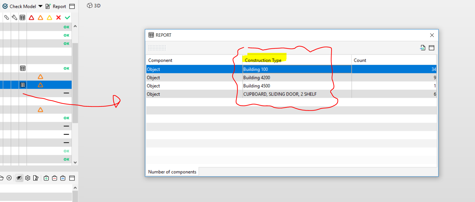Click the red X rejected column icon
Image resolution: width=475 pixels, height=202 pixels.
coord(58,17)
